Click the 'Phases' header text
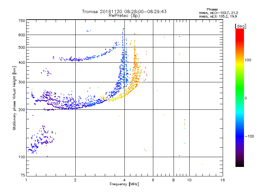 point(212,9)
